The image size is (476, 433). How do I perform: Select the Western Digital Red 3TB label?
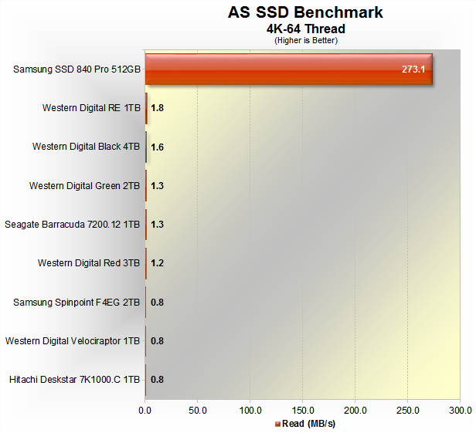89,263
